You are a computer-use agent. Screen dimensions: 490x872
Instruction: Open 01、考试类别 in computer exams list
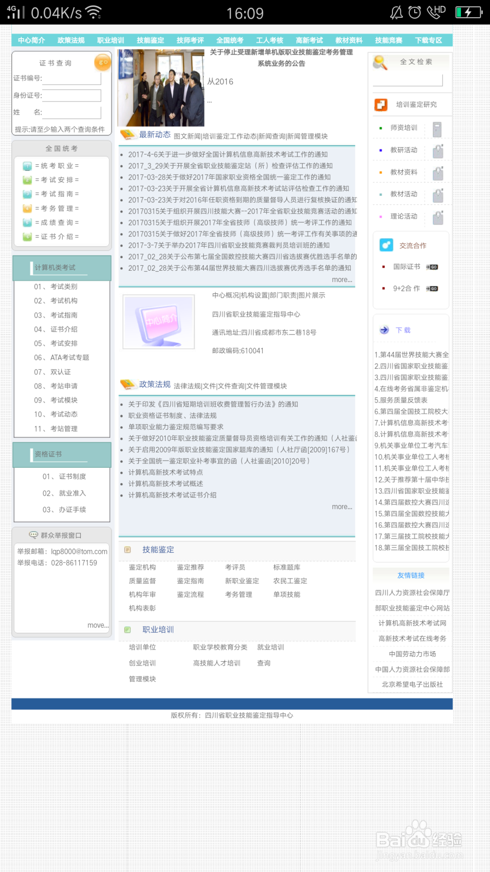(x=55, y=286)
